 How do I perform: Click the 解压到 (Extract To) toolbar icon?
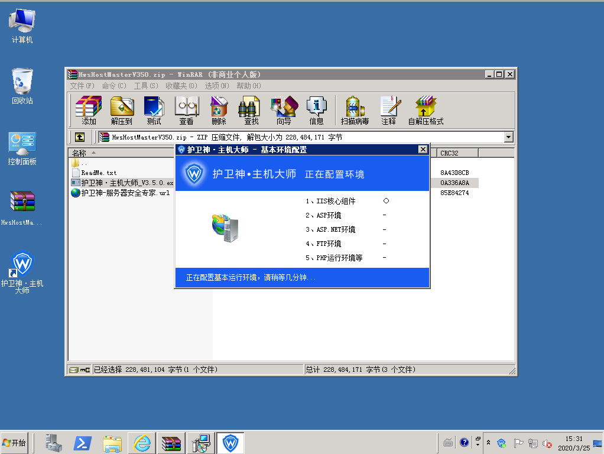[122, 110]
